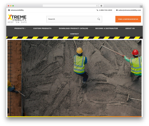Click the yellow minimize window button

(11, 6)
